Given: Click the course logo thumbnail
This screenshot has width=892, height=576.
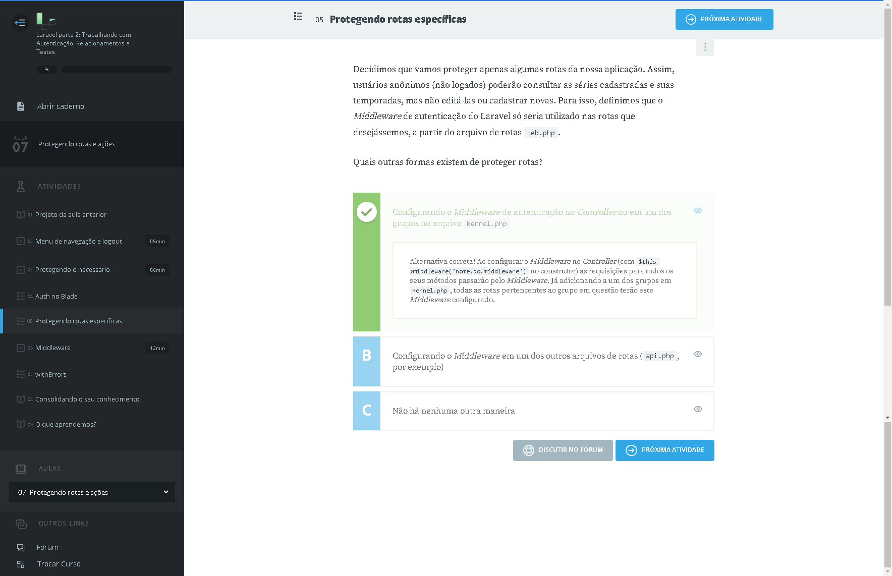Looking at the screenshot, I should pos(45,20).
